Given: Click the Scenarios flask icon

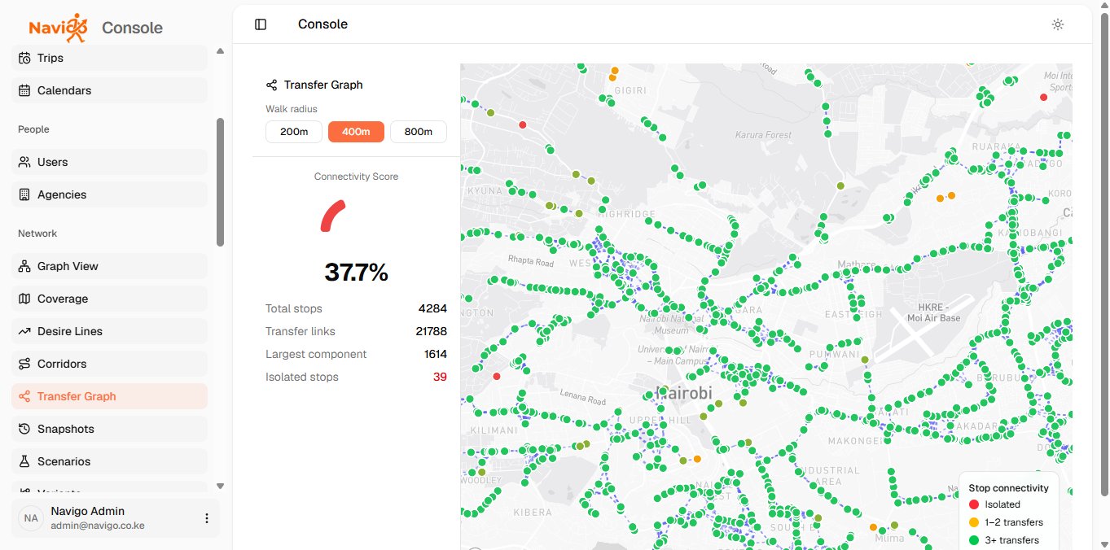Looking at the screenshot, I should (24, 461).
